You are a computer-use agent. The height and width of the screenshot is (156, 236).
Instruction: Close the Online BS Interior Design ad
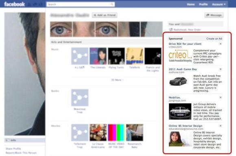pos(221,126)
